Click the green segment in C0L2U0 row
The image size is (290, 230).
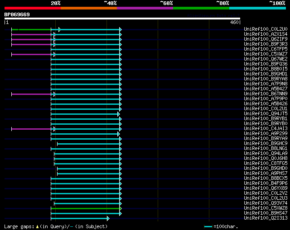(x=31, y=29)
